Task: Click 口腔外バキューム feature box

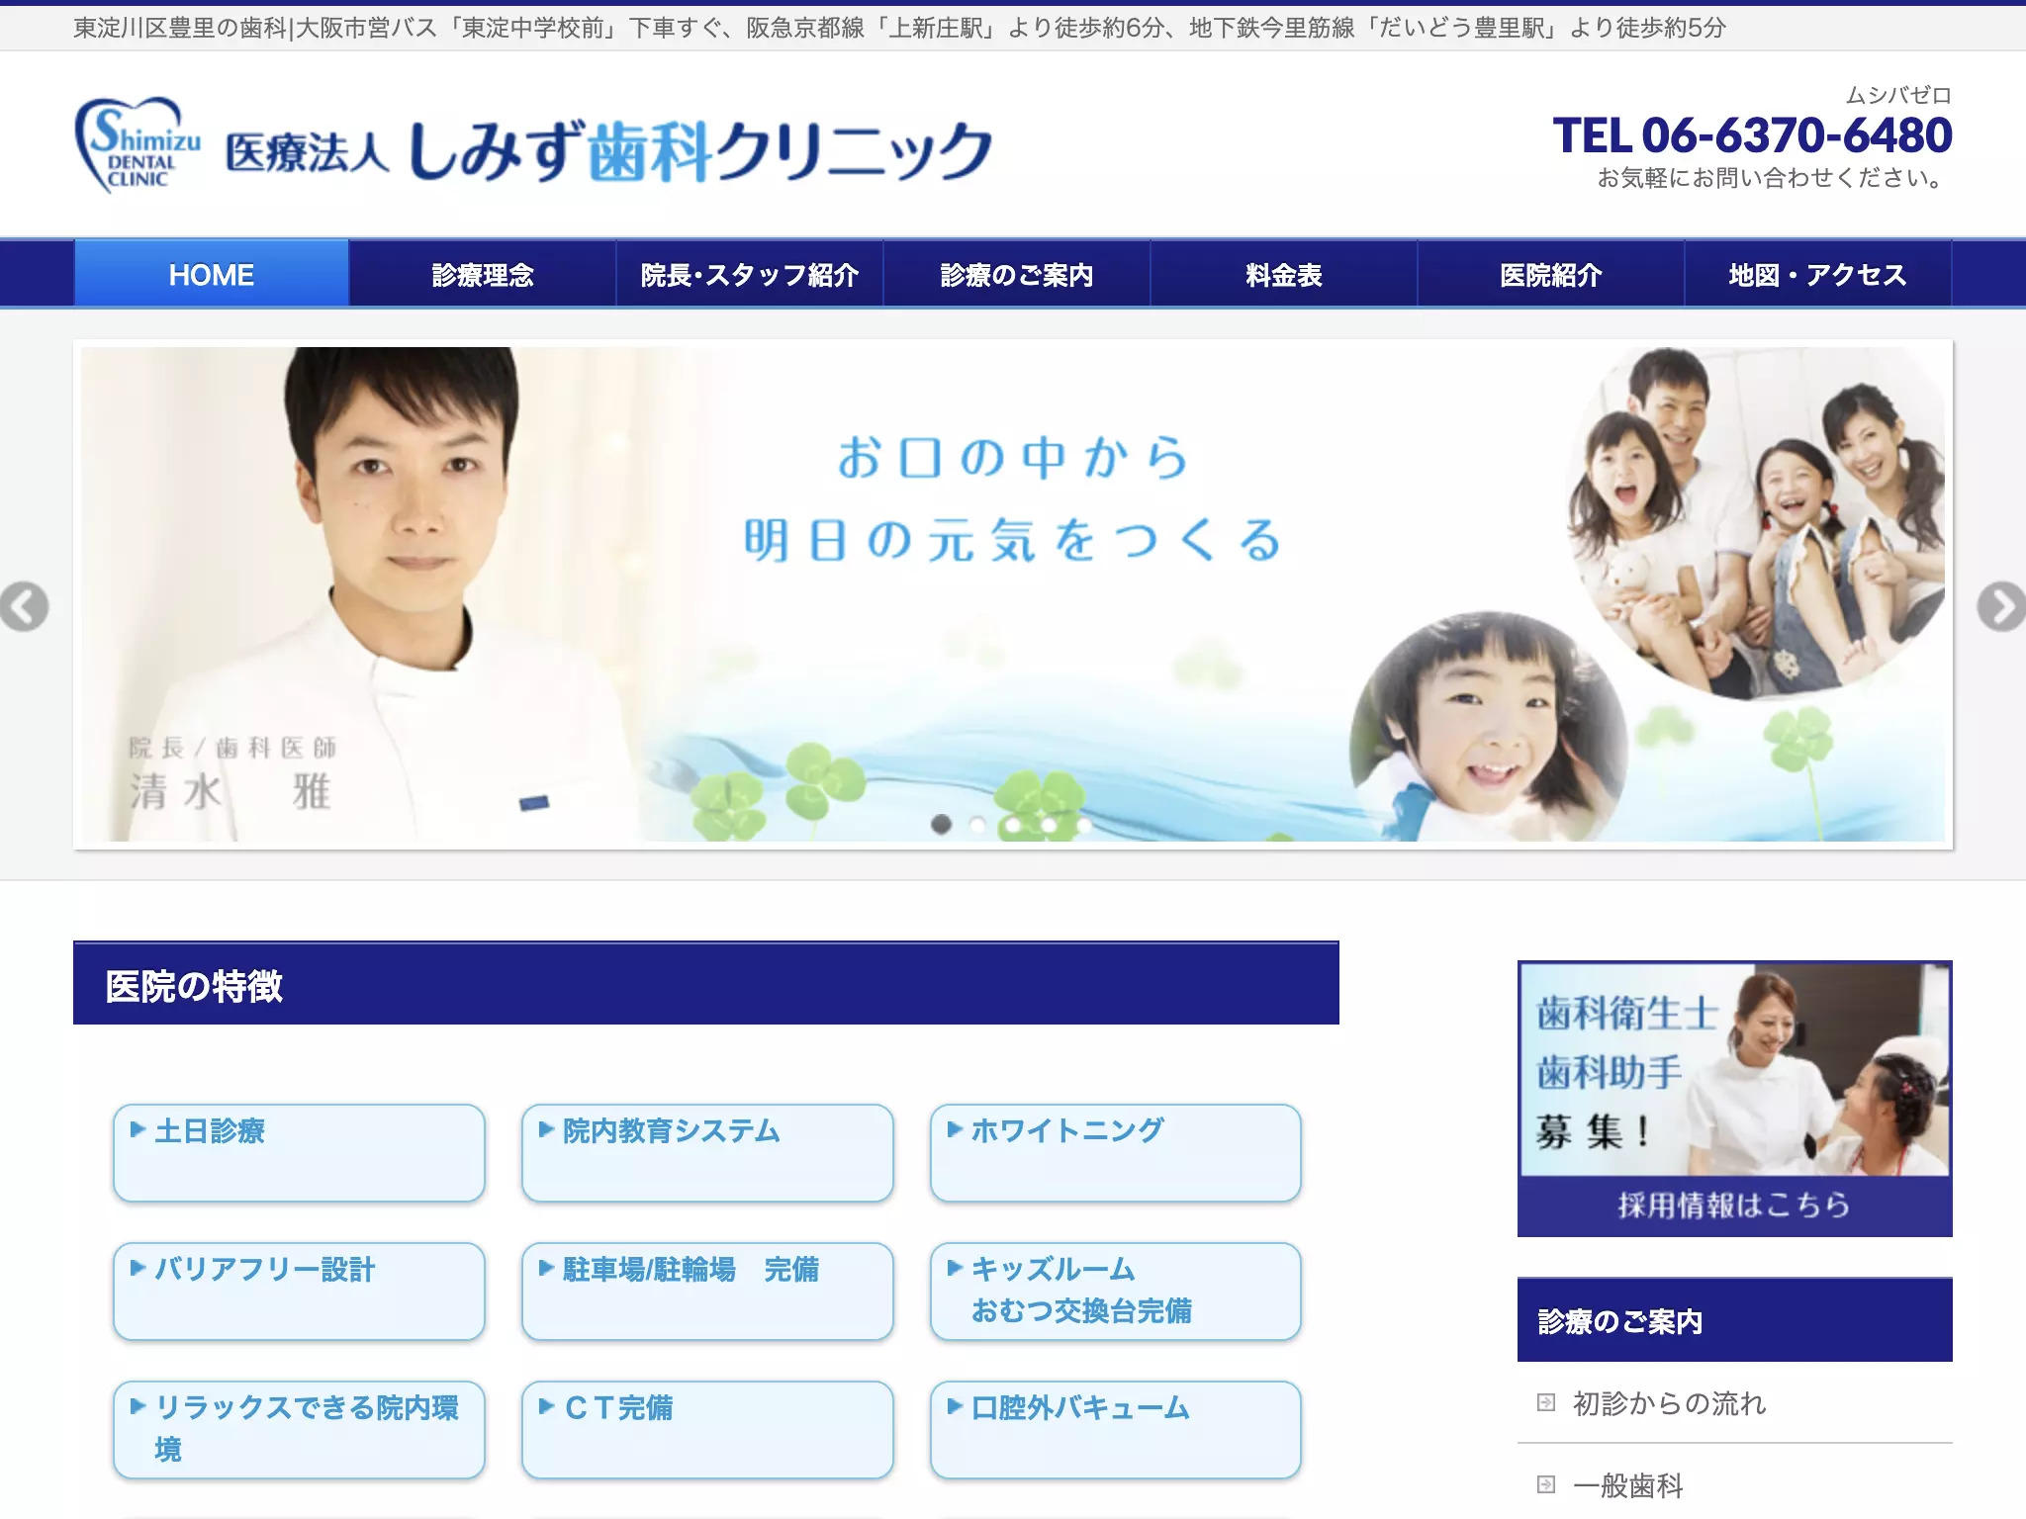Action: 1116,1430
